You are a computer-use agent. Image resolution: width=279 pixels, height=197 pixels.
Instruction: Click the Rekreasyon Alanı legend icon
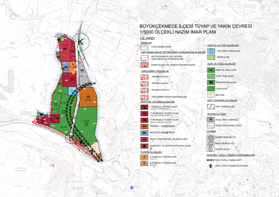coord(211,82)
